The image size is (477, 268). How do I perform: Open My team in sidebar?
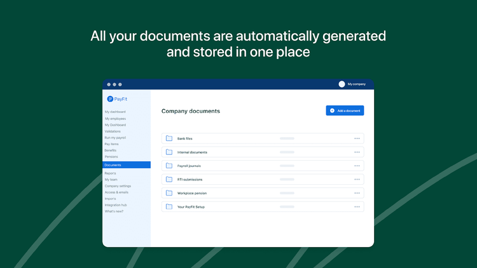111,180
